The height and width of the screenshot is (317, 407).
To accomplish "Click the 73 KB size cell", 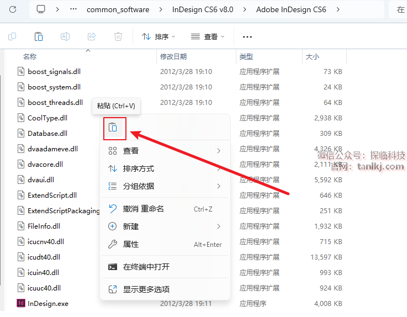I will click(333, 72).
